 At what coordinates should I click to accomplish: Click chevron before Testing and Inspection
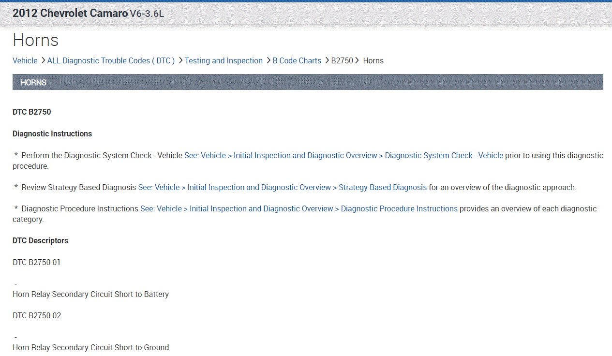coord(180,60)
